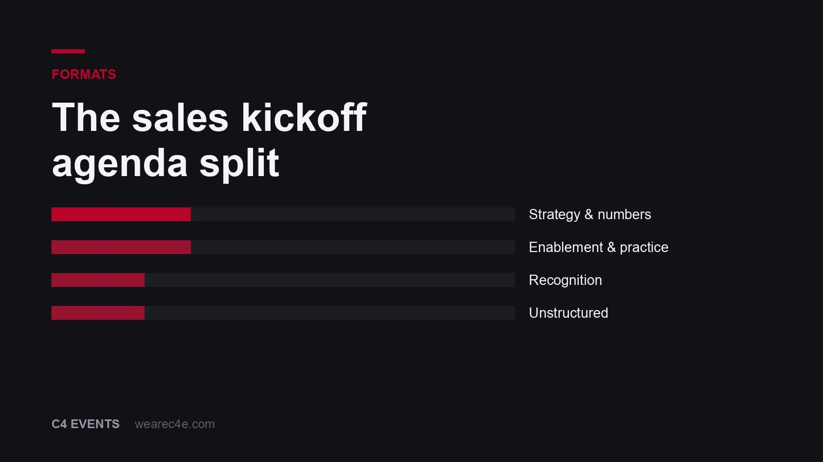The image size is (823, 462).
Task: Click the empty track of the Unstructured bar
Action: point(330,313)
